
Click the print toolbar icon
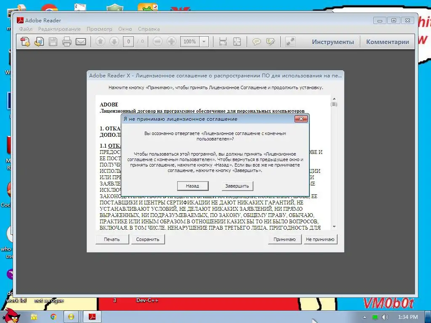(67, 42)
